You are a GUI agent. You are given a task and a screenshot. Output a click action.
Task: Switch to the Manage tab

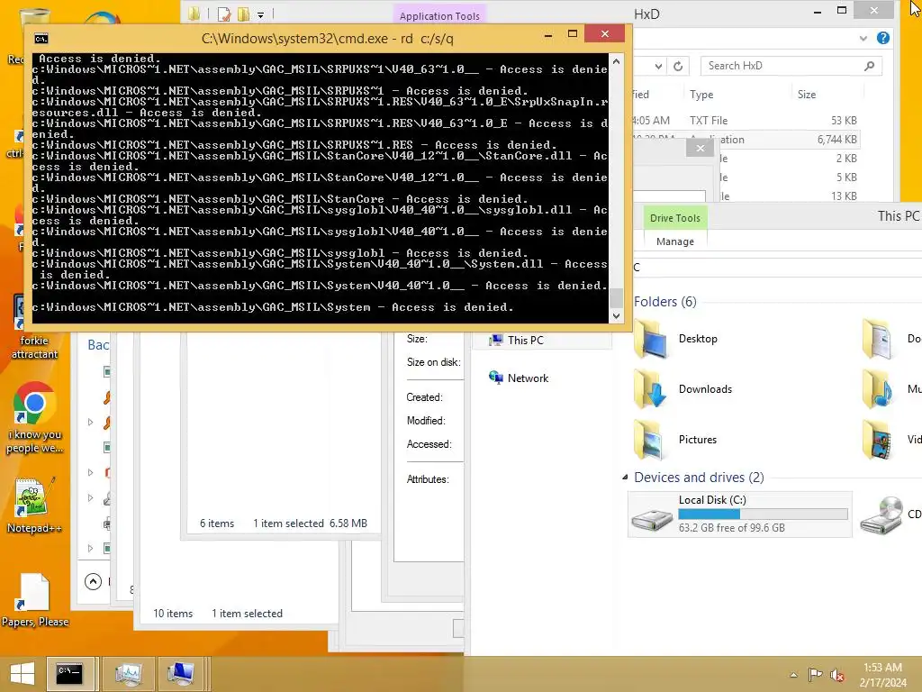675,241
